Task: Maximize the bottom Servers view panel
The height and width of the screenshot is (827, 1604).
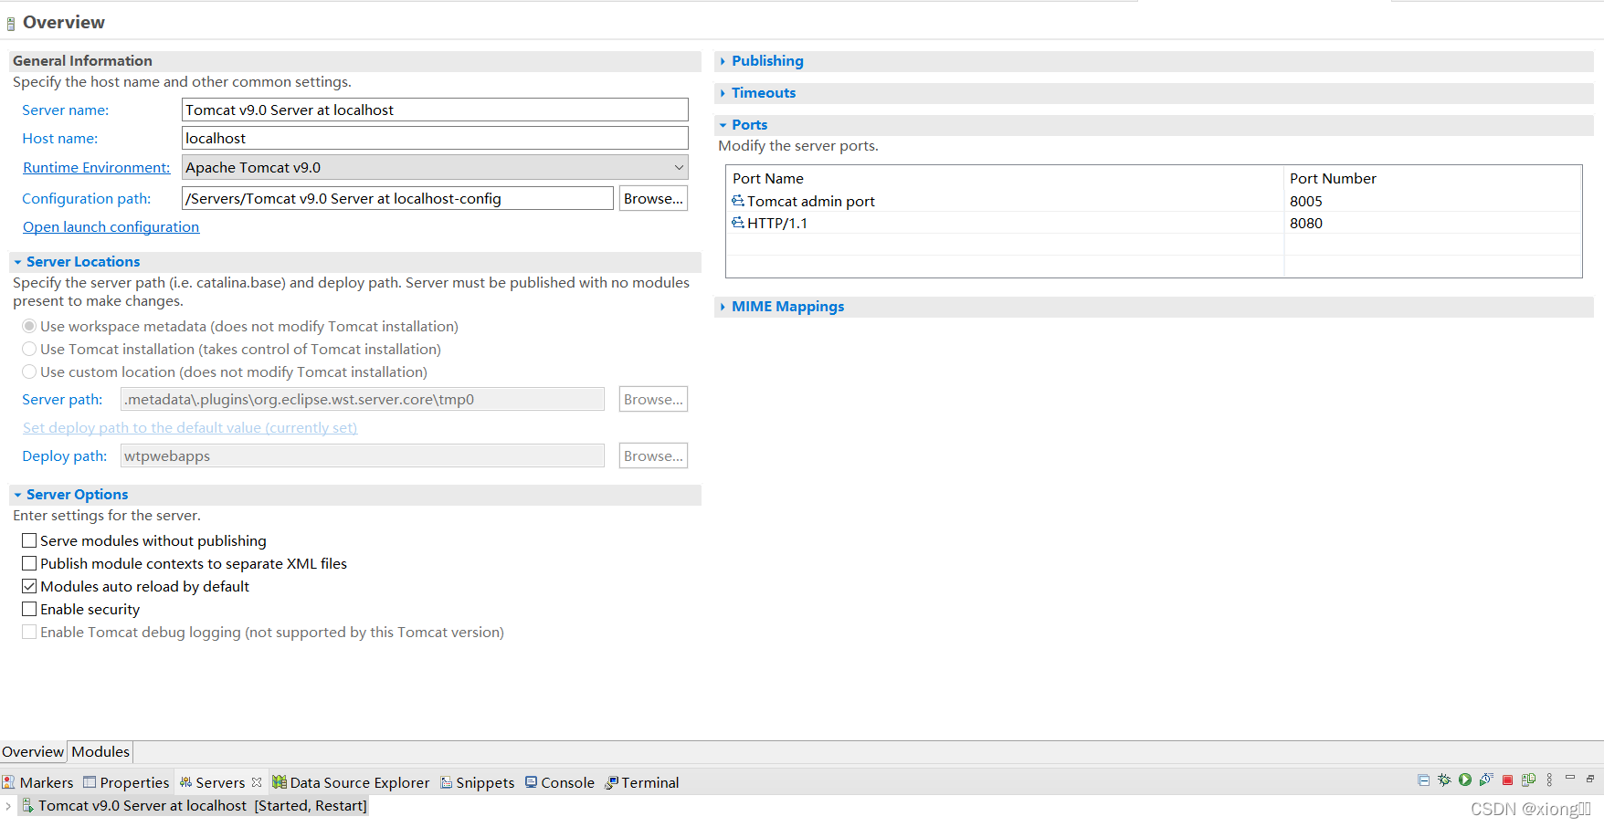Action: tap(1590, 779)
